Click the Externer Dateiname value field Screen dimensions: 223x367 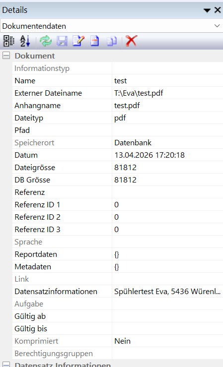coord(167,93)
